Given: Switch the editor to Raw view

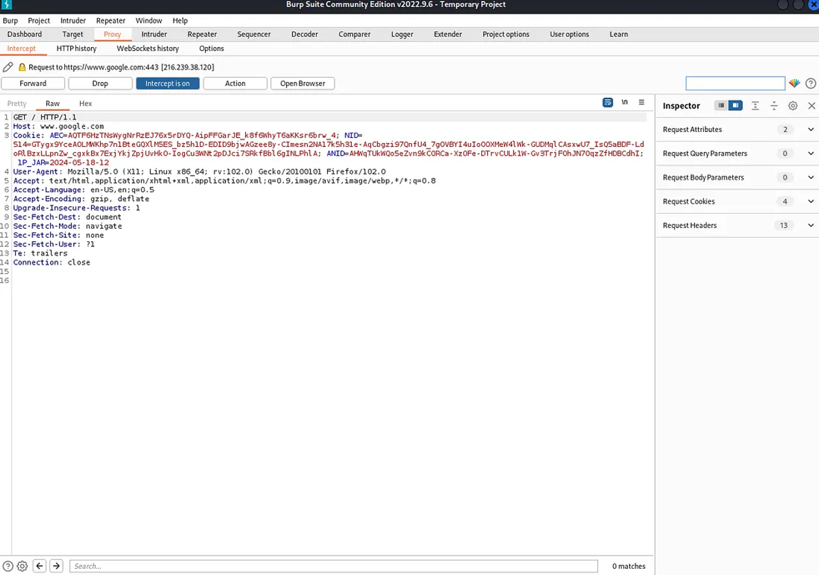Looking at the screenshot, I should point(53,103).
